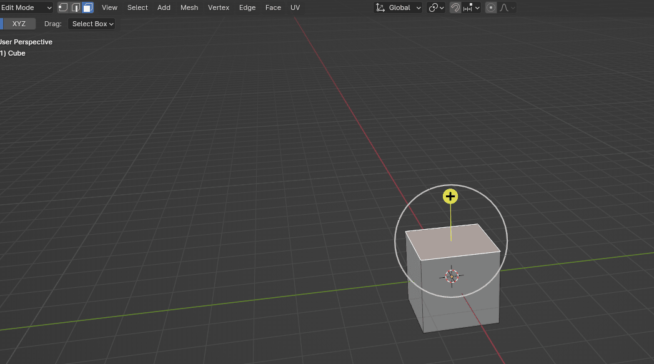
Task: Toggle the XYZ axis constraint button
Action: [x=19, y=24]
